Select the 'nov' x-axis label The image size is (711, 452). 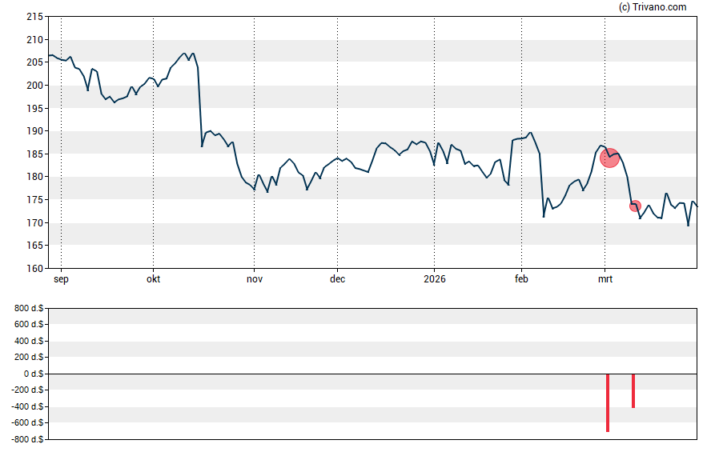tap(254, 279)
